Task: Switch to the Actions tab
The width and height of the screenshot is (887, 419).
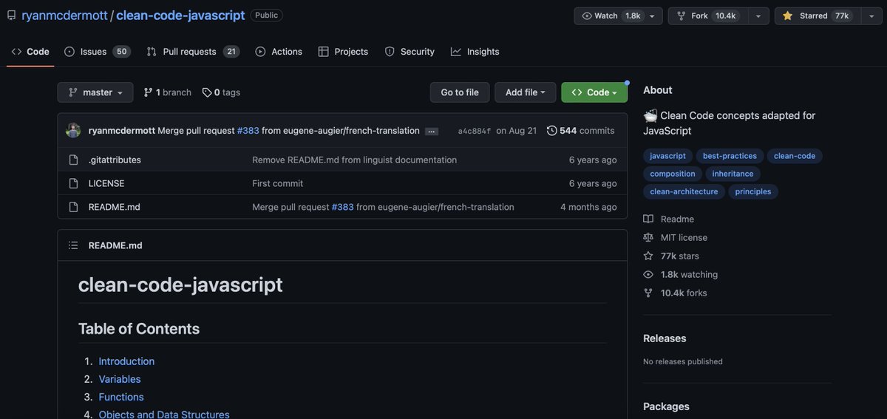Action: 279,52
